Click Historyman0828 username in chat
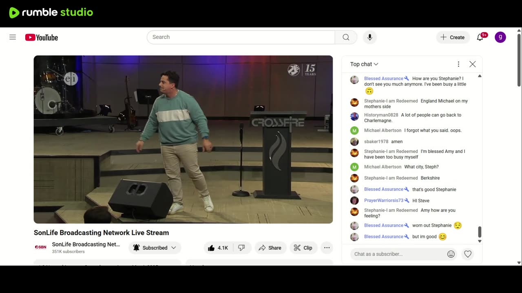 (x=381, y=115)
